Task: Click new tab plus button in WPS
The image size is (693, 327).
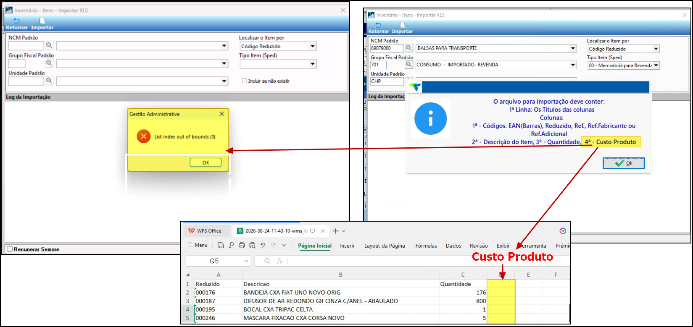Action: click(336, 231)
